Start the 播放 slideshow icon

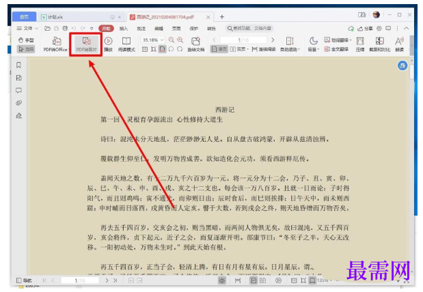coord(108,41)
